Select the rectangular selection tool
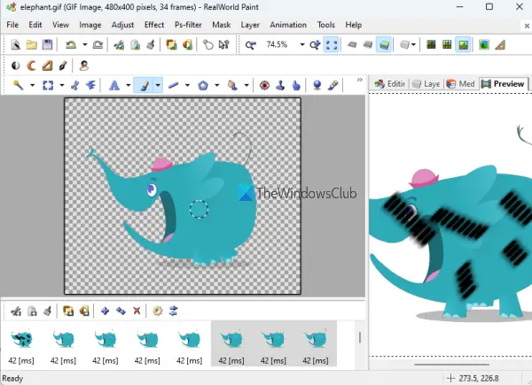The width and height of the screenshot is (532, 385). pos(48,85)
